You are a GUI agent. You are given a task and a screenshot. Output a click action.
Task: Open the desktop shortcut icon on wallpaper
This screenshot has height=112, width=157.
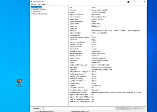click(19, 83)
